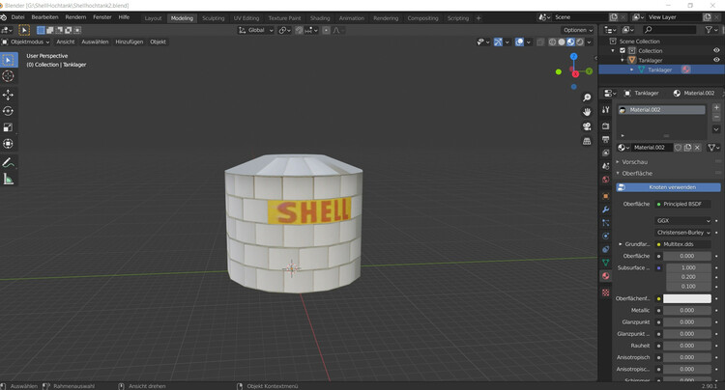Expand the Grundfarbe texture settings
The width and height of the screenshot is (725, 390).
[621, 244]
